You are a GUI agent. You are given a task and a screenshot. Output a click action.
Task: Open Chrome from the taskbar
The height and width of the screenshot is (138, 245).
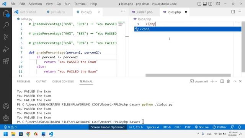pyautogui.click(x=28, y=134)
